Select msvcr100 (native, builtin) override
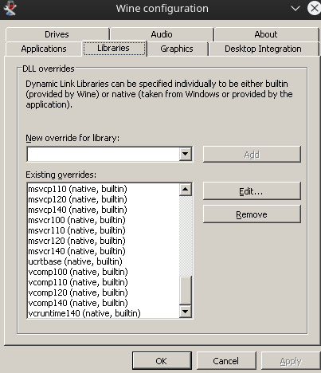Image resolution: width=321 pixels, height=373 pixels. [x=104, y=220]
